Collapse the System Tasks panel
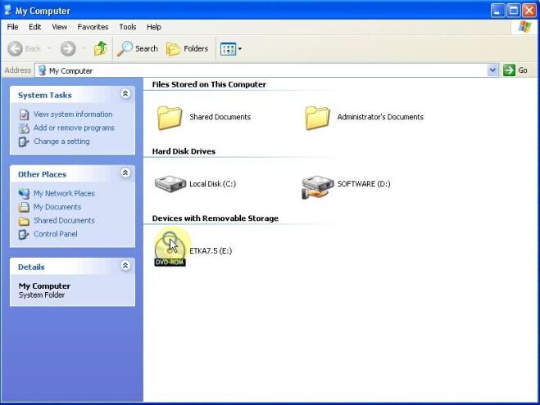Image resolution: width=540 pixels, height=405 pixels. click(x=125, y=94)
